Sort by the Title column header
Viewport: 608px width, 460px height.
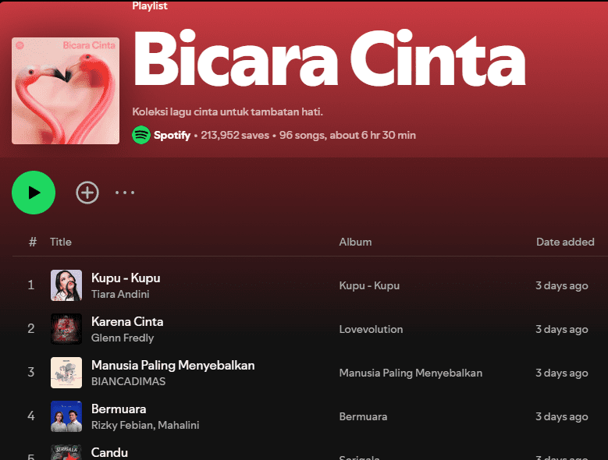coord(61,242)
